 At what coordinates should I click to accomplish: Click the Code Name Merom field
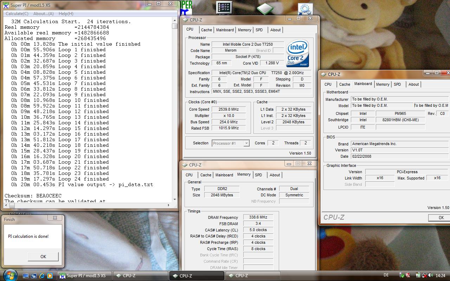click(230, 51)
